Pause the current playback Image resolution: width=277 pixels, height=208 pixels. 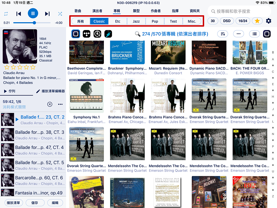pos(33,13)
